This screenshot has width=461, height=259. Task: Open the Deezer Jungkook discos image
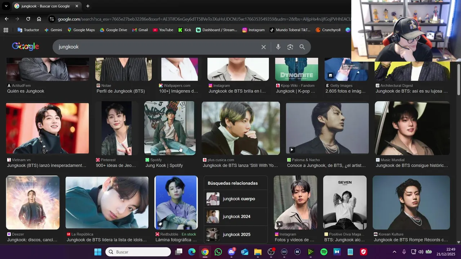33,203
